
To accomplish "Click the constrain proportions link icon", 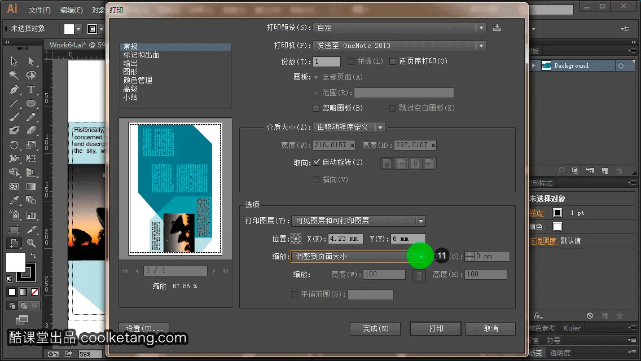I will pos(419,276).
